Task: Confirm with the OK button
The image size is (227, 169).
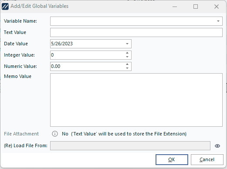Action: pos(172,159)
